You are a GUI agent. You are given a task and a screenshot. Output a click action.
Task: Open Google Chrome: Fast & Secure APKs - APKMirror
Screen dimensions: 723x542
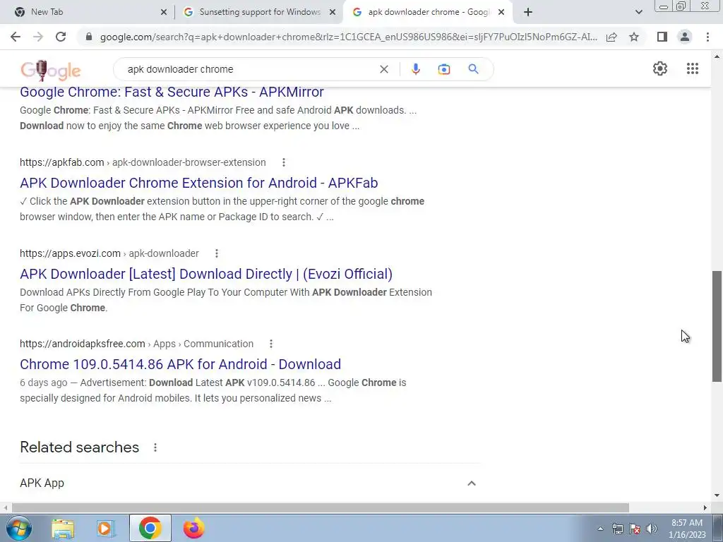[x=172, y=92]
